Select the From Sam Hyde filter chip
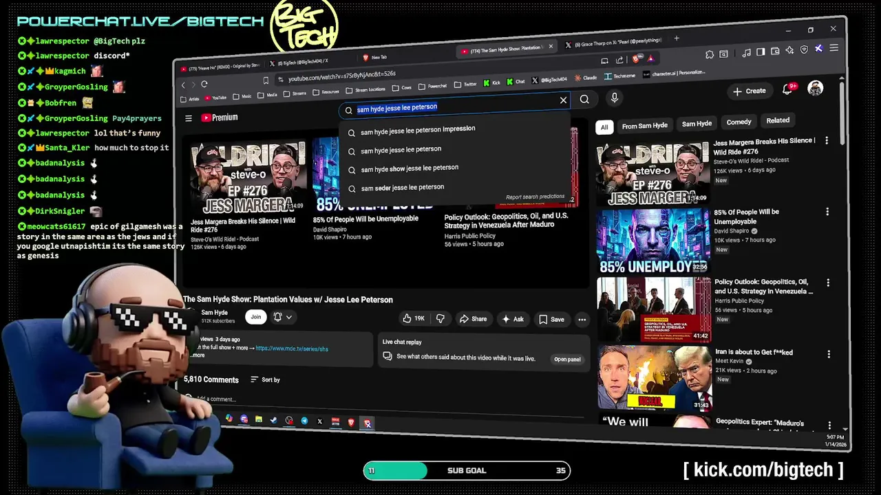881x495 pixels. (645, 126)
